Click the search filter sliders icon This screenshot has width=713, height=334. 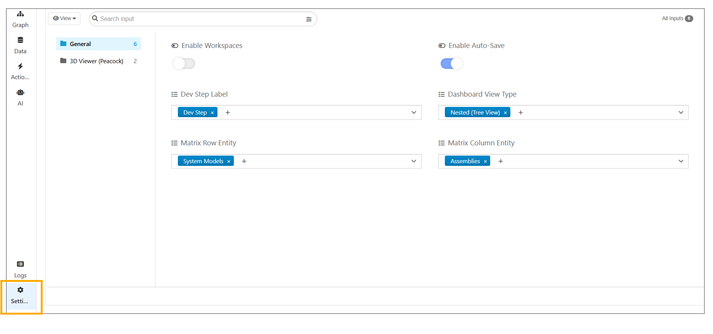pyautogui.click(x=309, y=19)
